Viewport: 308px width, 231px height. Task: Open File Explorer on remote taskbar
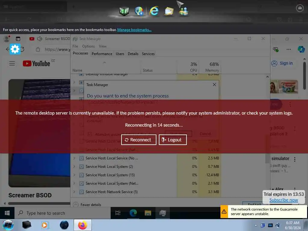click(x=148, y=213)
